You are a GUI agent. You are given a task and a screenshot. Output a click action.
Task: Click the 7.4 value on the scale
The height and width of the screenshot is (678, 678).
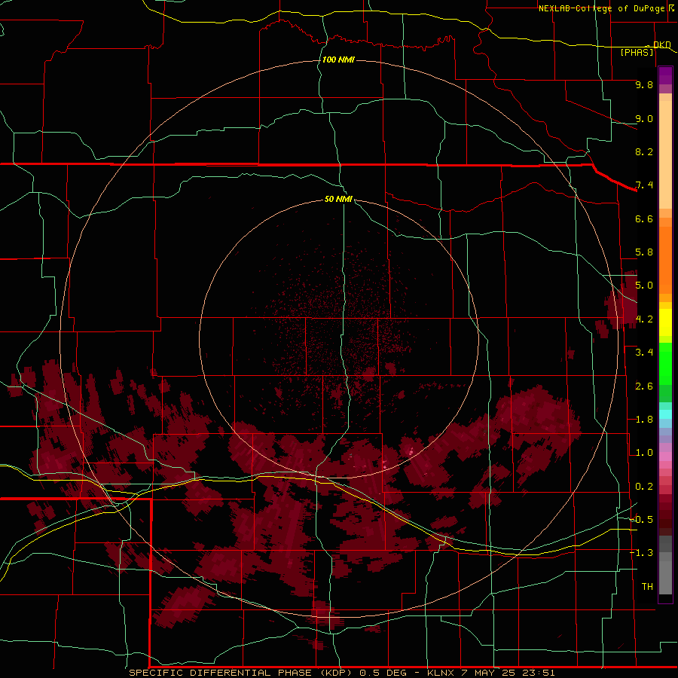coord(644,185)
